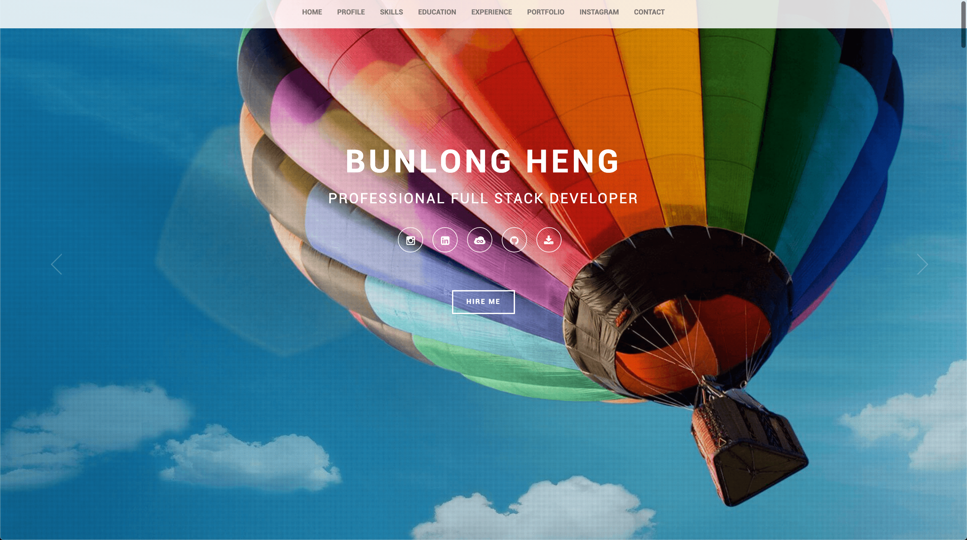Viewport: 967px width, 540px height.
Task: Show previous slide with left arrow
Action: pos(56,264)
